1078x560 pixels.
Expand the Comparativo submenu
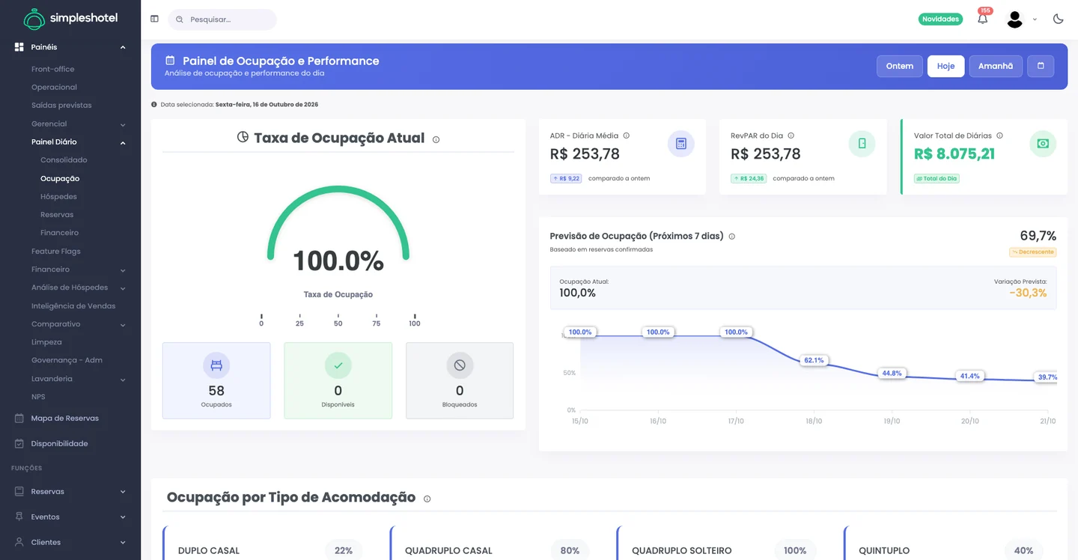(123, 325)
